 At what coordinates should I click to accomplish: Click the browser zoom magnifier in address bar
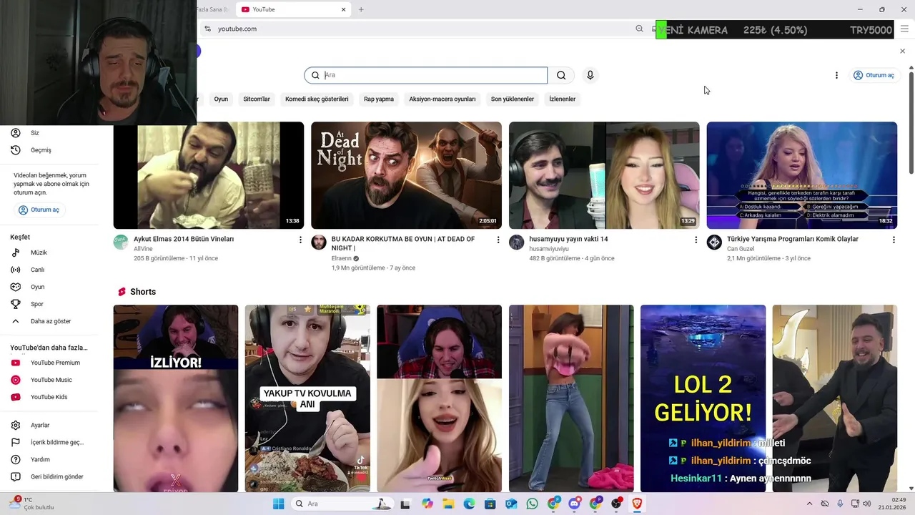tap(639, 29)
